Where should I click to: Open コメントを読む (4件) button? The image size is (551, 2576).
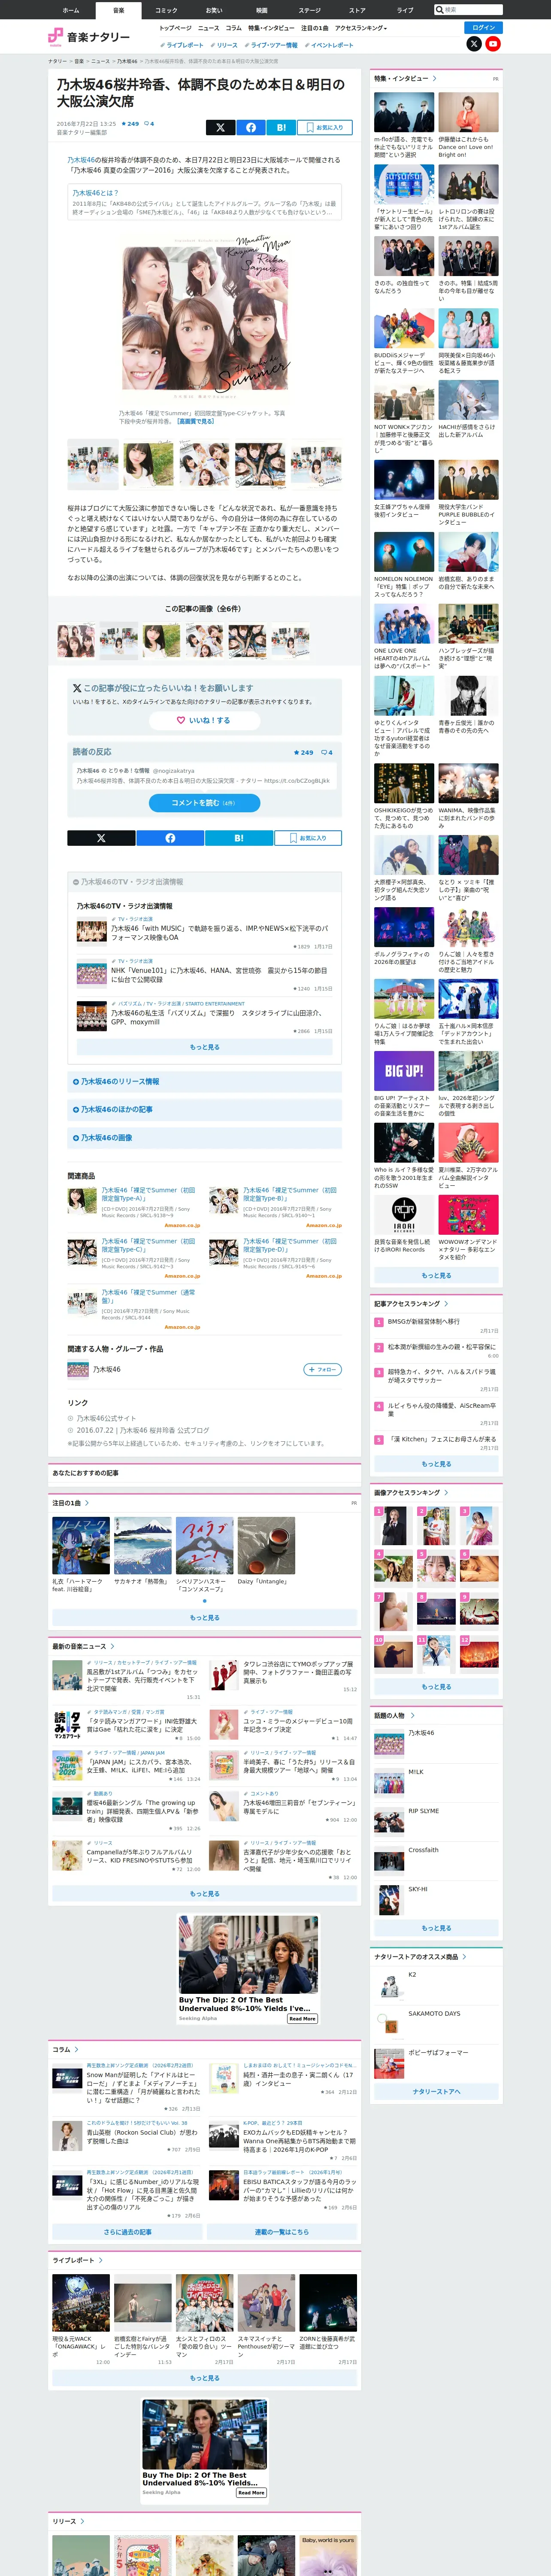click(204, 802)
